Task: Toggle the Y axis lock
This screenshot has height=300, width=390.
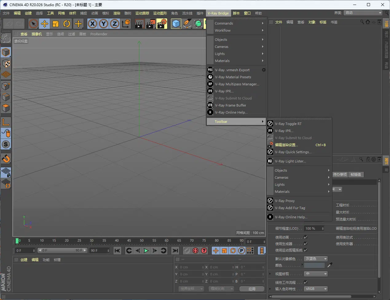Action: pyautogui.click(x=104, y=24)
